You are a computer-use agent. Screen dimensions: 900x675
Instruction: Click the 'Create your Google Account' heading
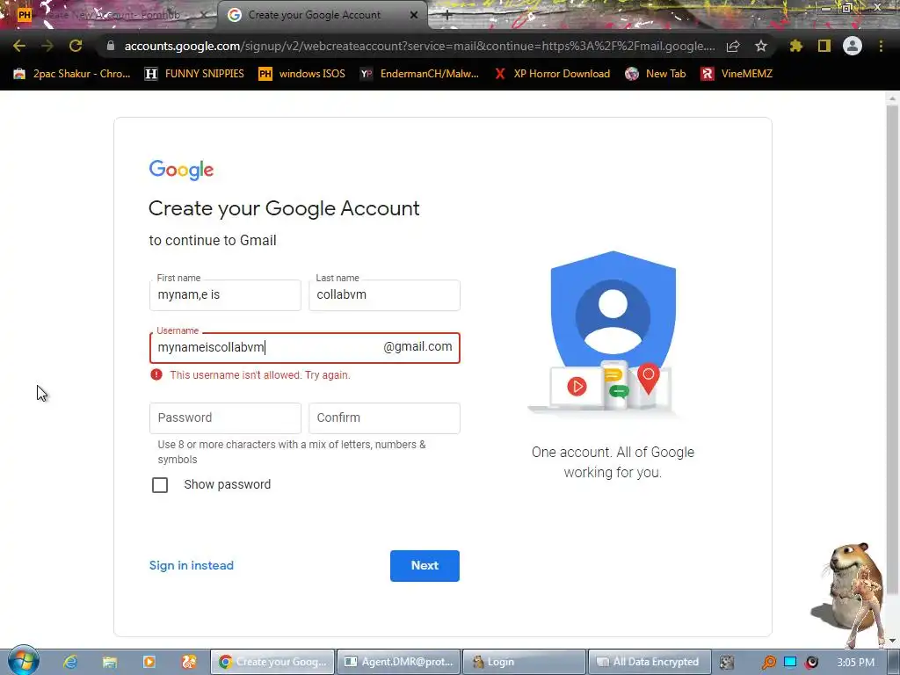(284, 208)
